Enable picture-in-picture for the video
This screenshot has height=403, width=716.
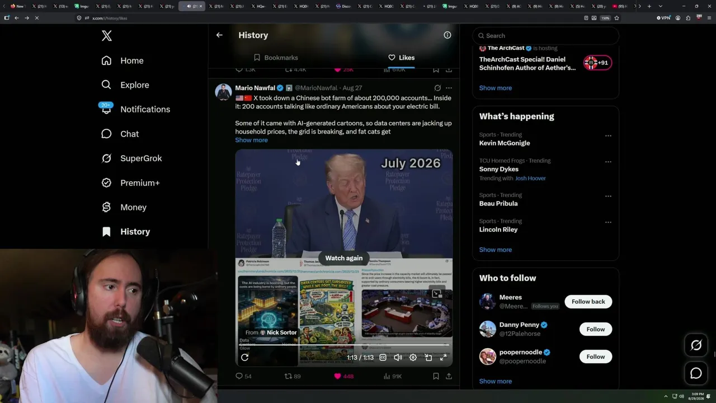428,357
